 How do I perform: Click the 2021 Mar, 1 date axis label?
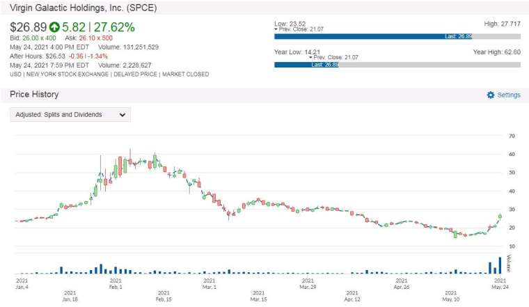click(210, 284)
